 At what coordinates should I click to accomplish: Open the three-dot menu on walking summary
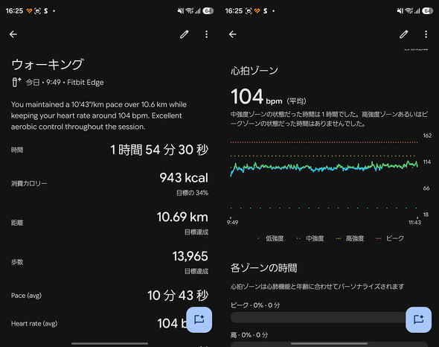(x=206, y=34)
